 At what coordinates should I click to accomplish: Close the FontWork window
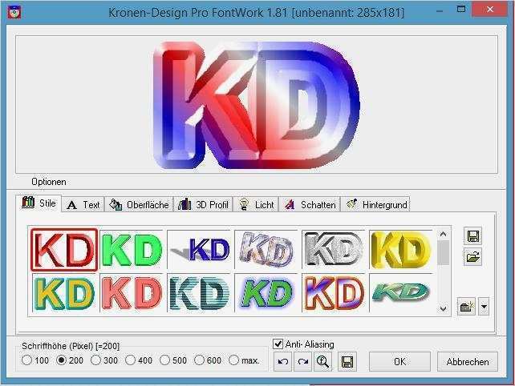pyautogui.click(x=490, y=9)
